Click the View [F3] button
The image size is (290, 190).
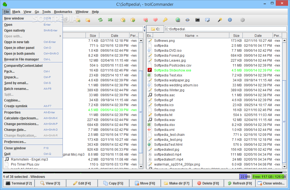[50, 183]
